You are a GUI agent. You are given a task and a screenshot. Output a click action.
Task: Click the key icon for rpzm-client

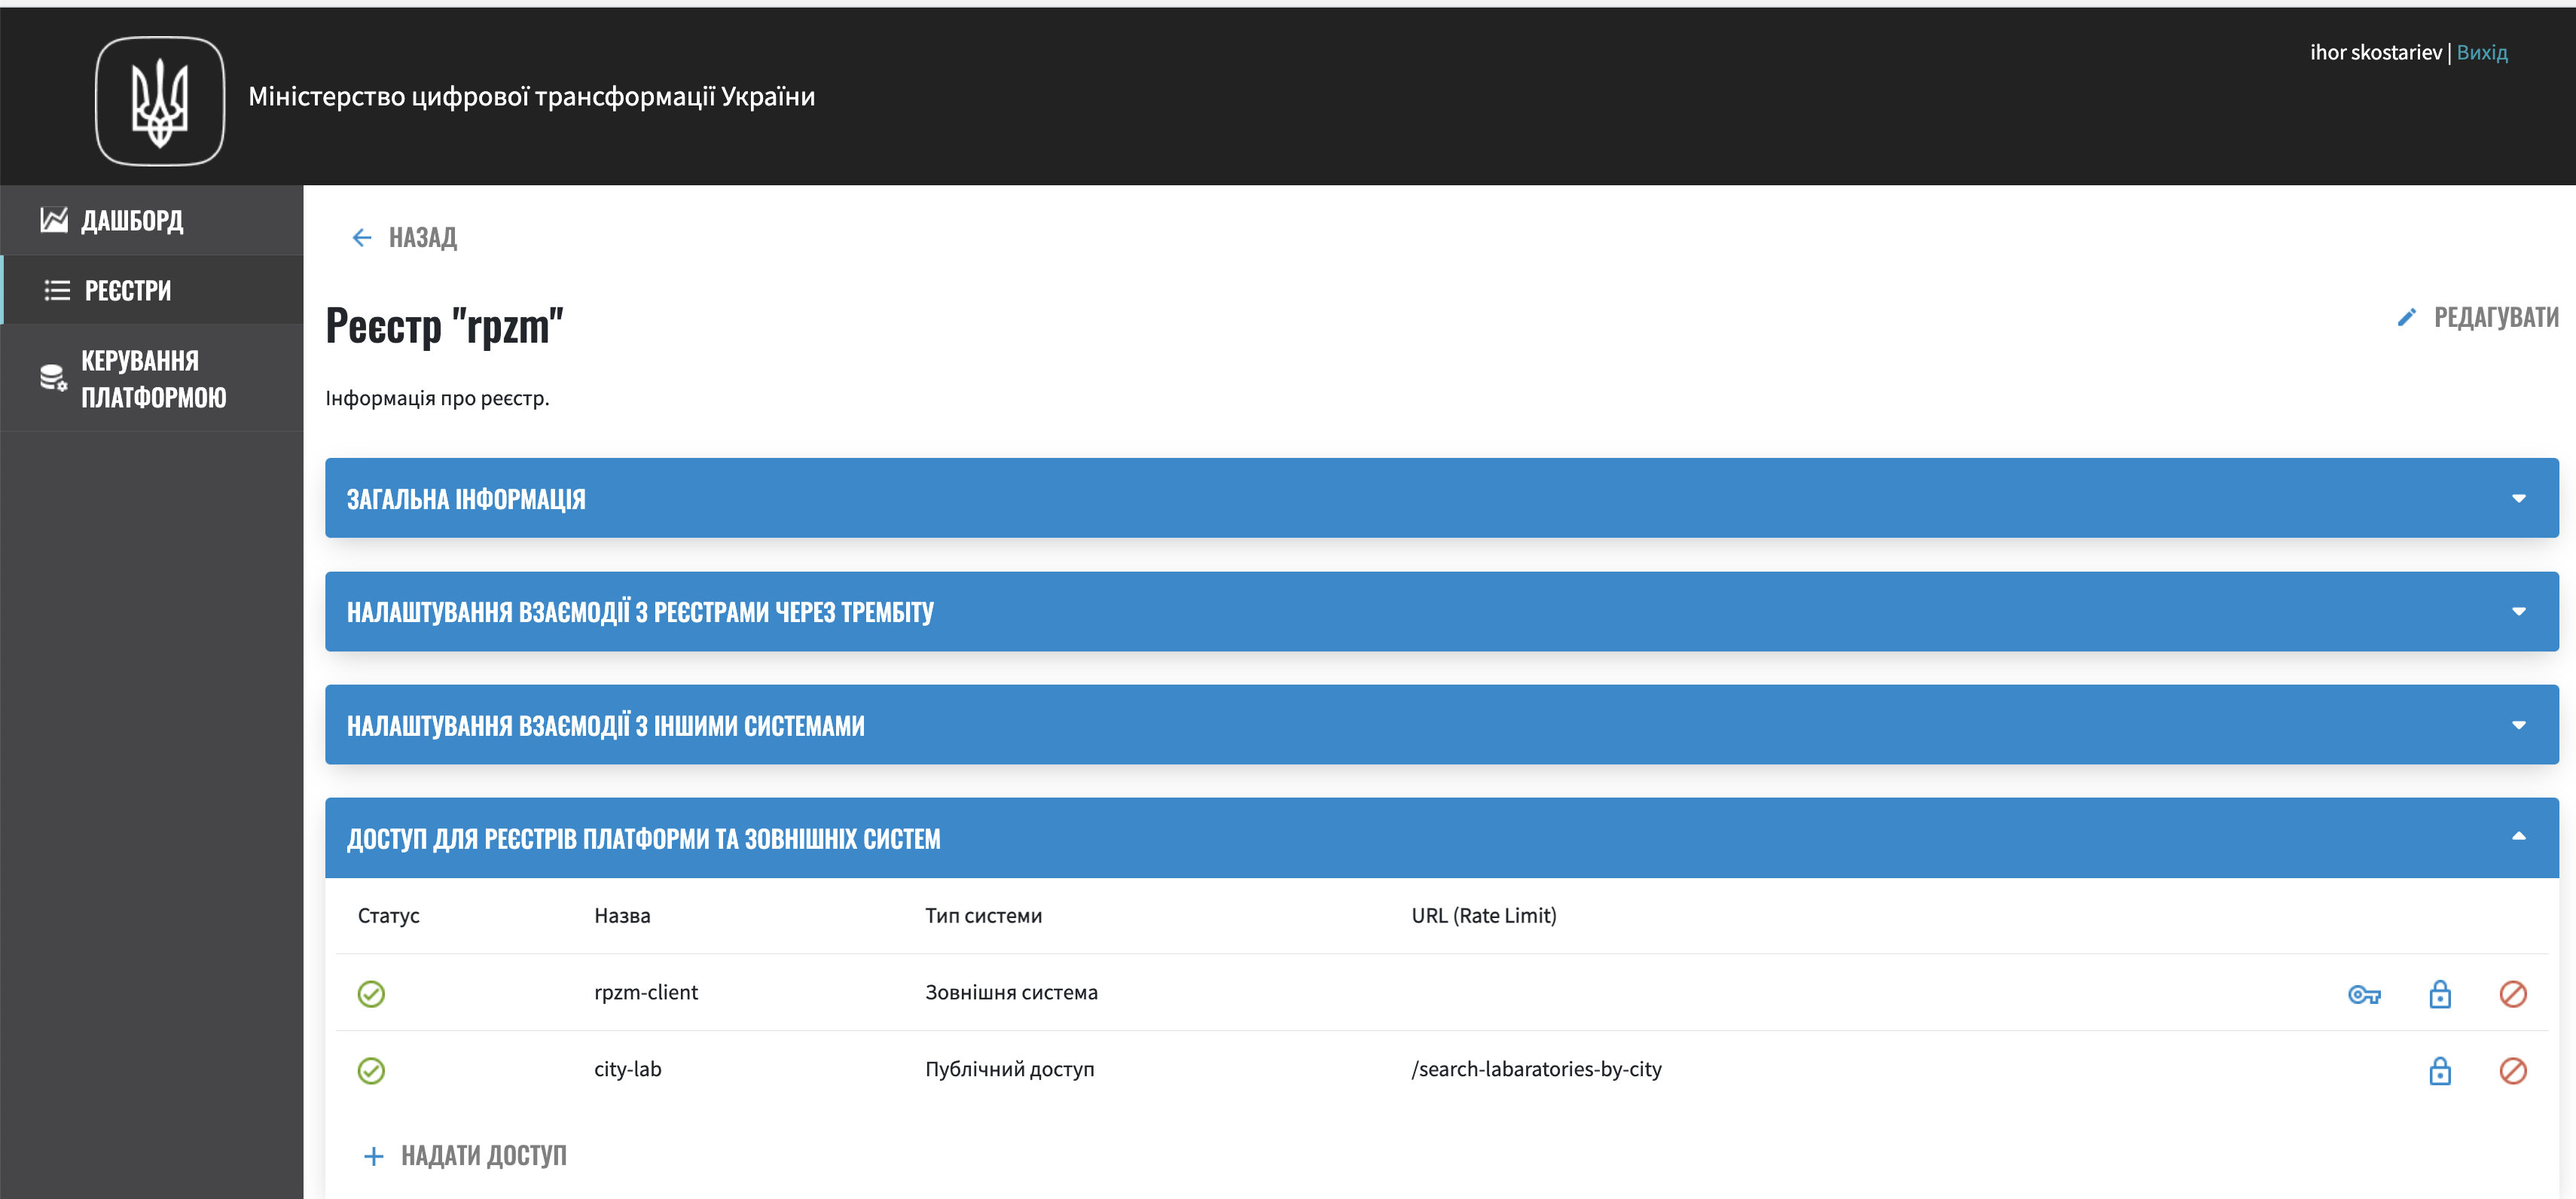(2363, 994)
